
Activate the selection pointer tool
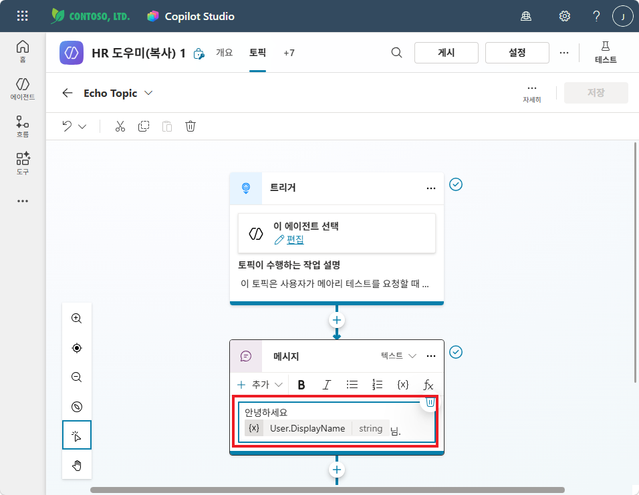pyautogui.click(x=77, y=435)
